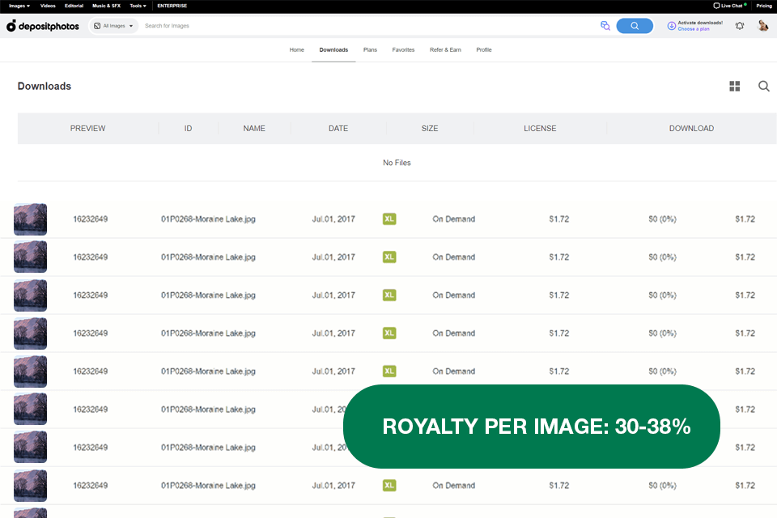Open the ENTERPRISE menu item
The height and width of the screenshot is (518, 777).
point(172,6)
